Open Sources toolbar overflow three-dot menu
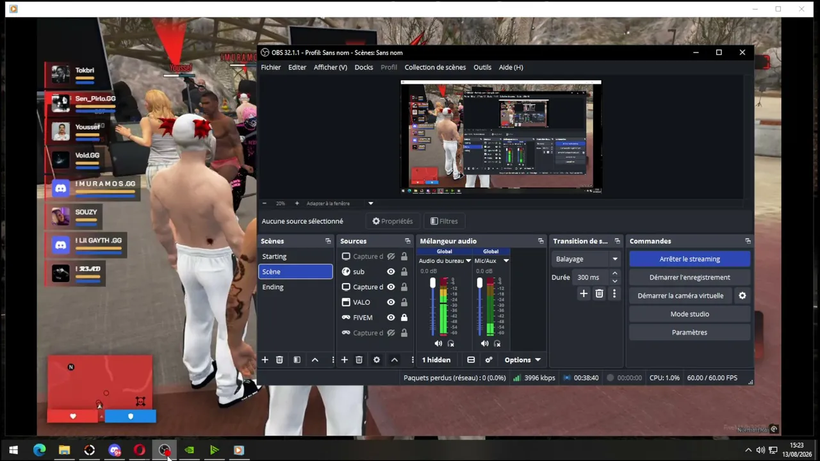820x461 pixels. coord(412,360)
